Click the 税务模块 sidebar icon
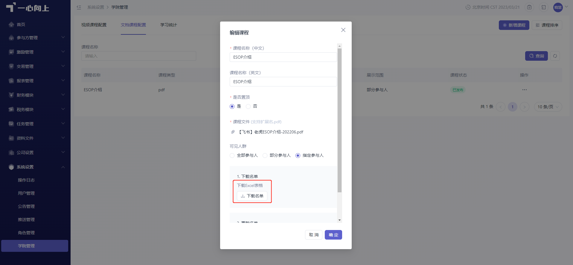 (11, 109)
